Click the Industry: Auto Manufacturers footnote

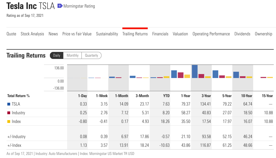pyautogui.click(x=56, y=154)
